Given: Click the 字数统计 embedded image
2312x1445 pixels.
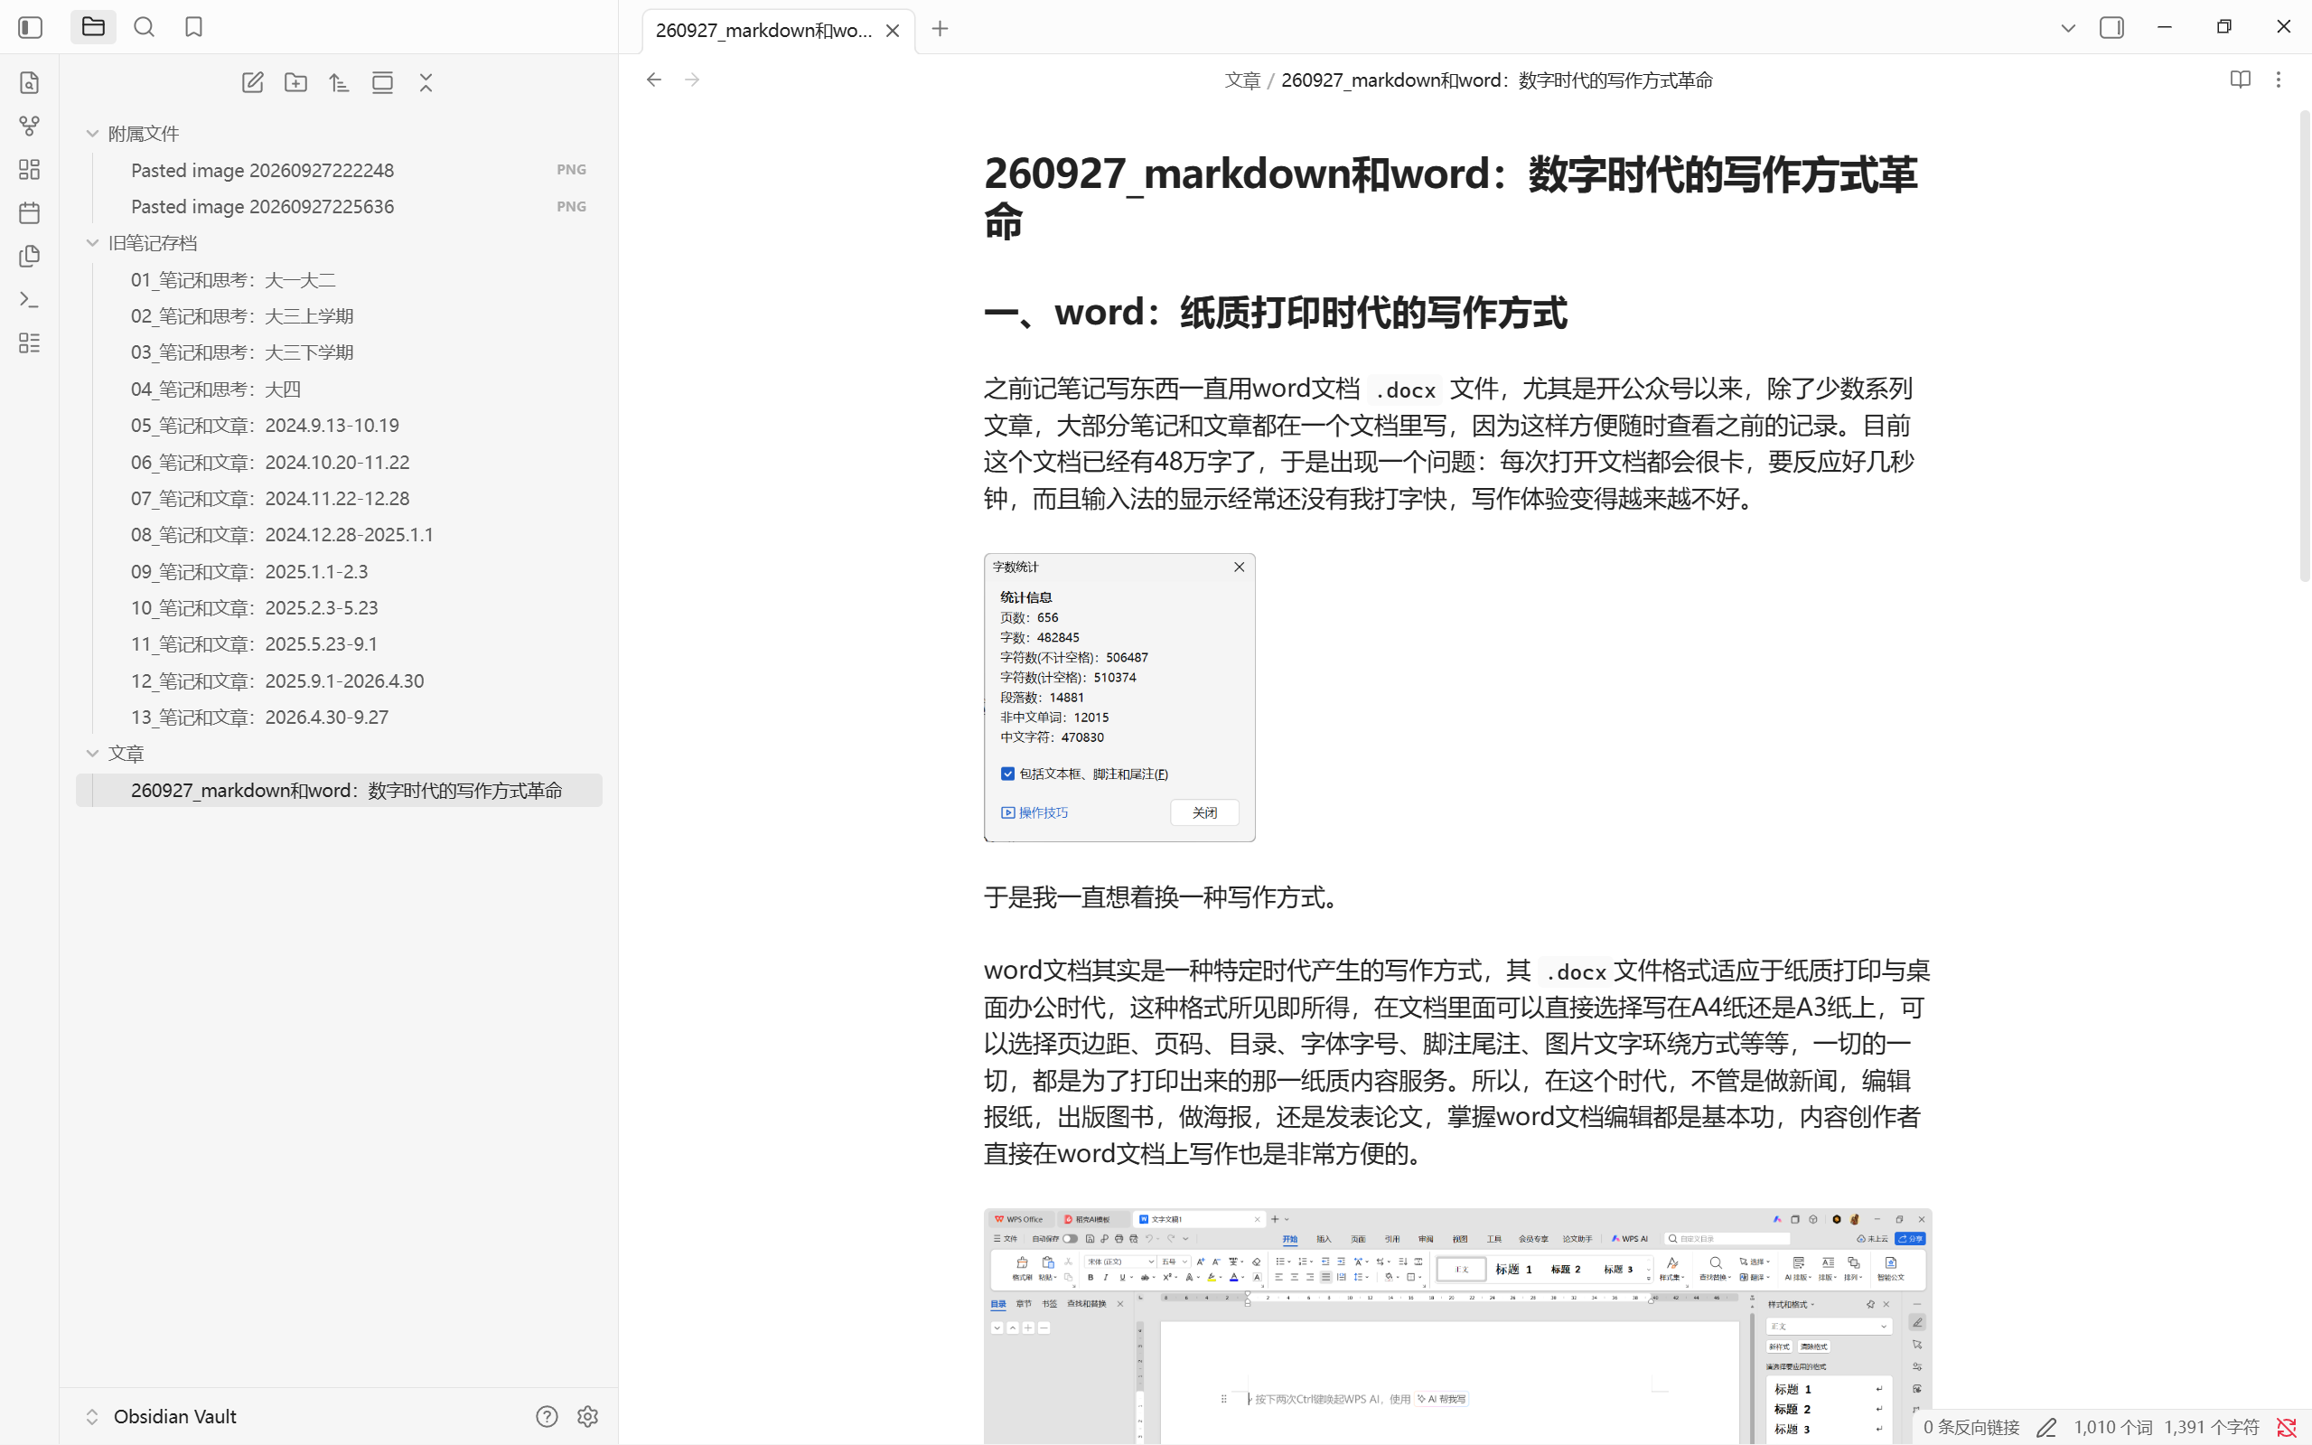Looking at the screenshot, I should coord(1119,698).
